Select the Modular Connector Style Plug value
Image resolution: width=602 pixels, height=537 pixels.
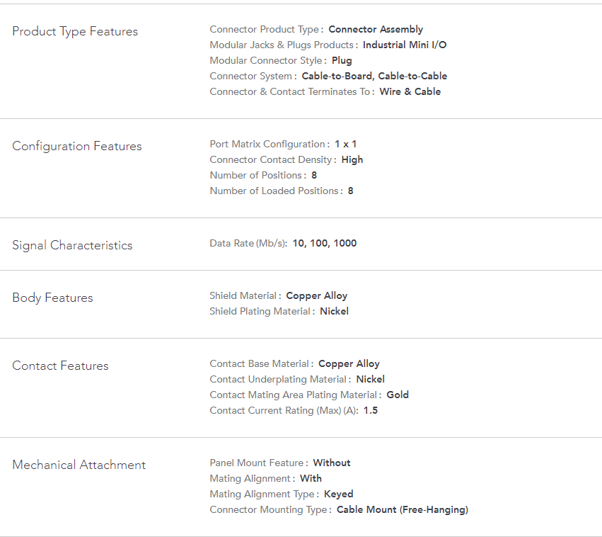pos(342,61)
